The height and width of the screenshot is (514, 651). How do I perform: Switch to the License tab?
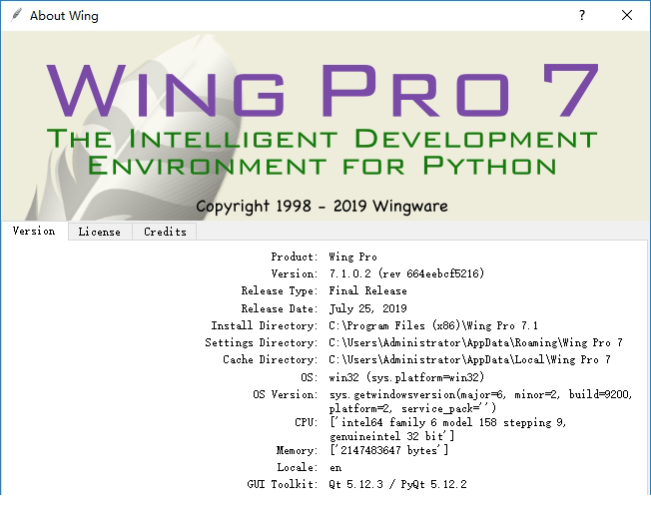point(100,232)
